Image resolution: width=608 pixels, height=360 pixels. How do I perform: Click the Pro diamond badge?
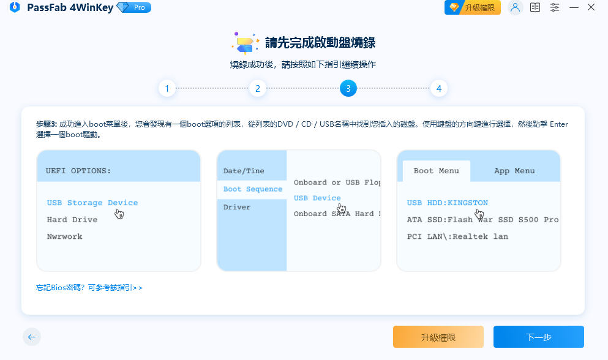133,7
